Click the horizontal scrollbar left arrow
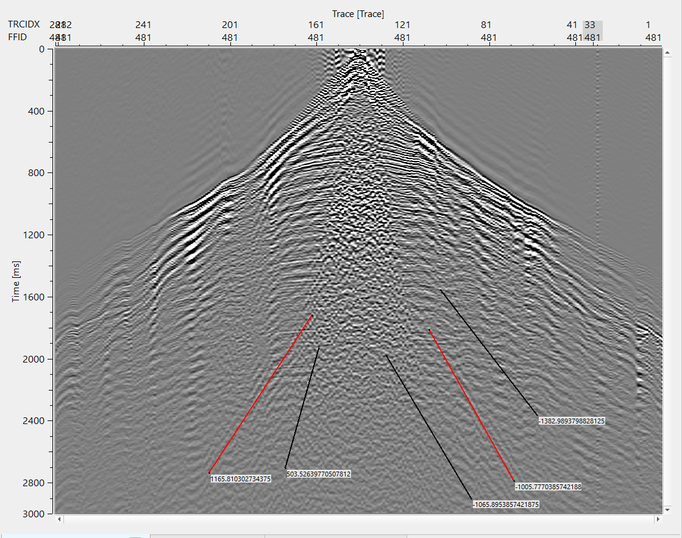 pyautogui.click(x=59, y=520)
